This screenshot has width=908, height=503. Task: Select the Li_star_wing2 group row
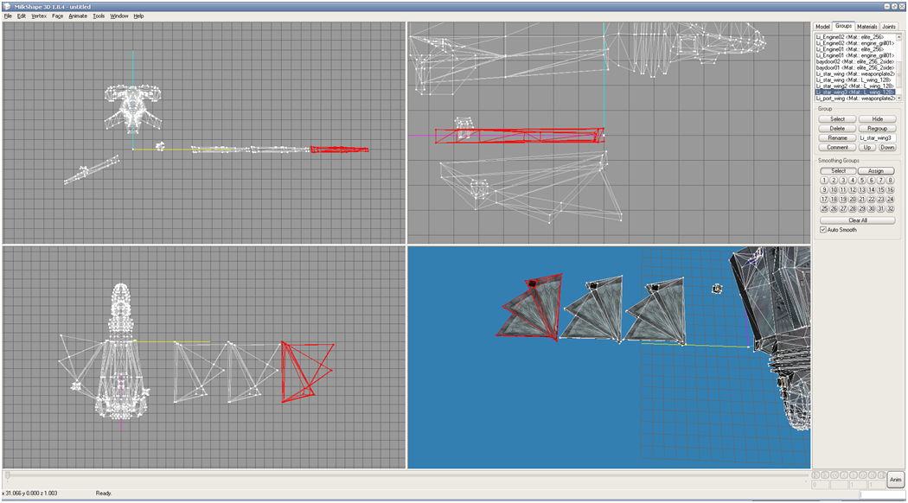pos(854,86)
